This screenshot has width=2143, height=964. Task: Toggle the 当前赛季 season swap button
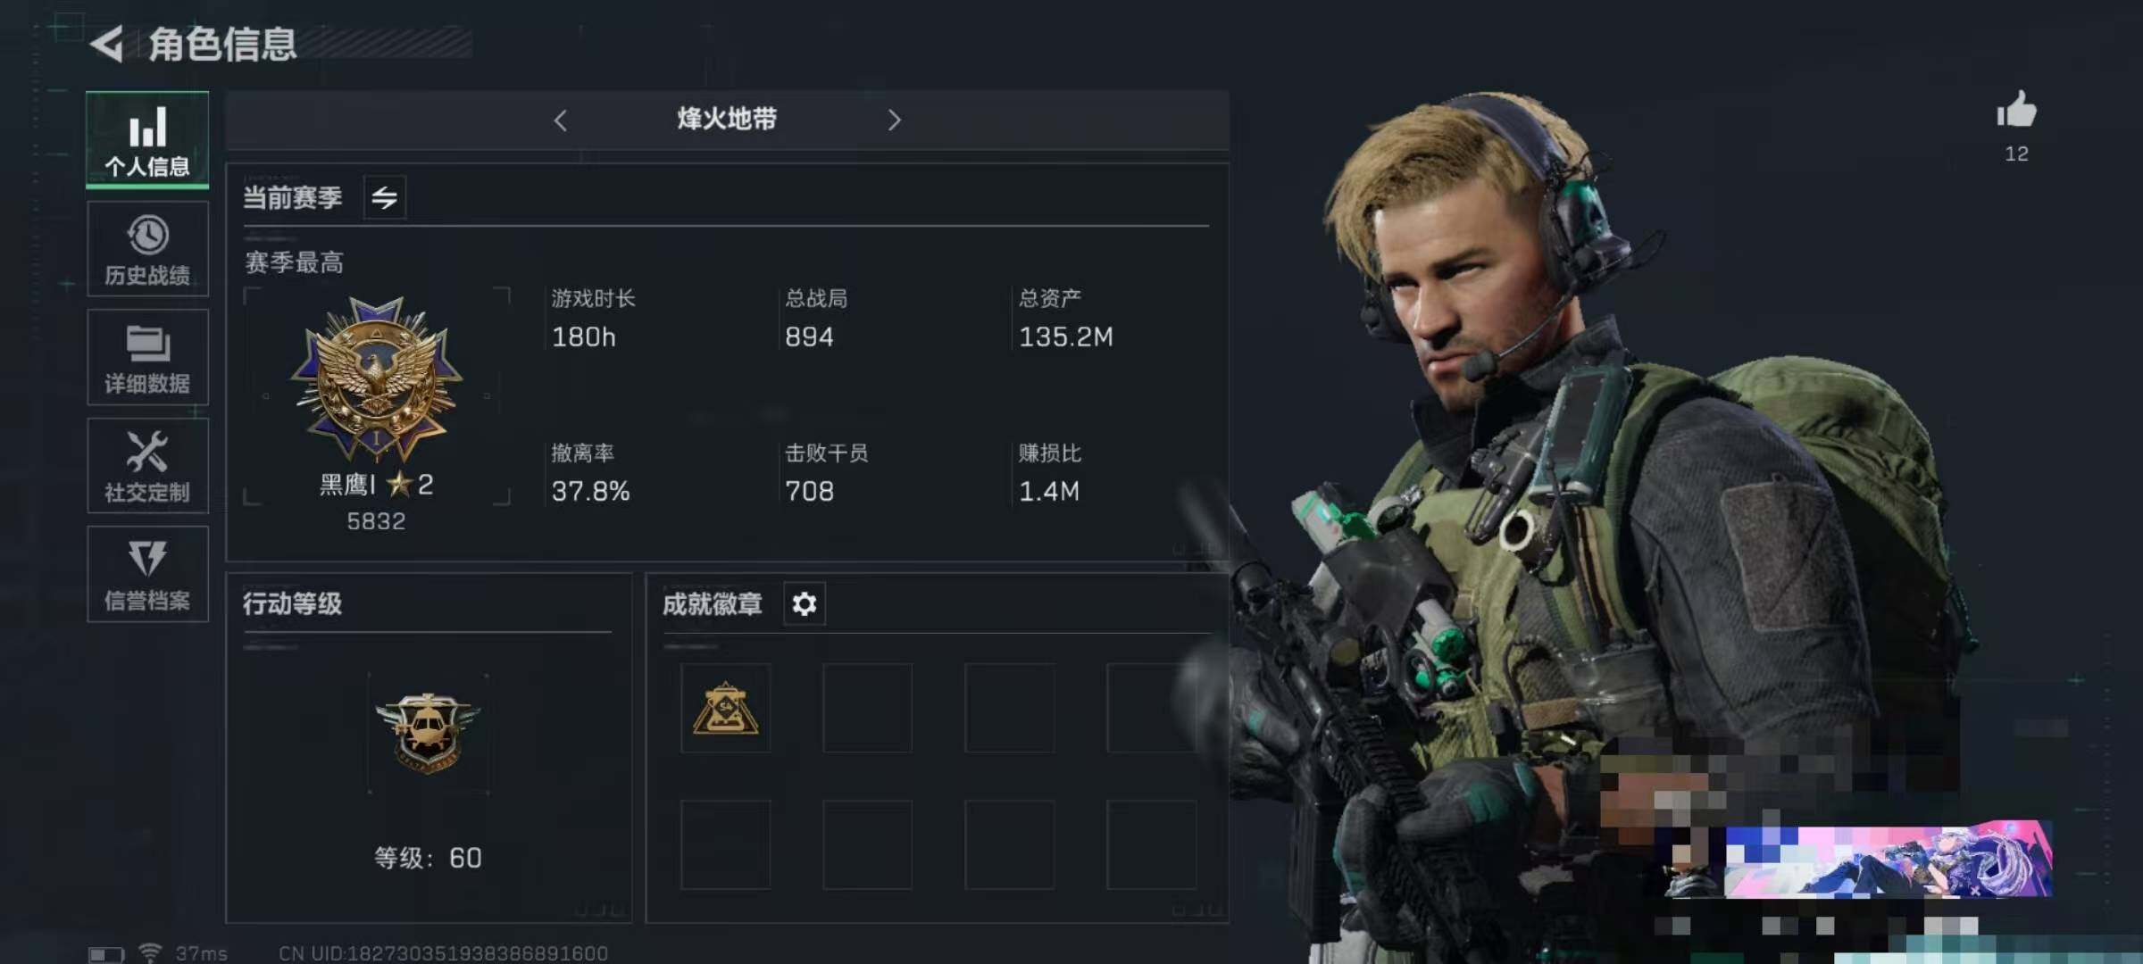[x=385, y=197]
